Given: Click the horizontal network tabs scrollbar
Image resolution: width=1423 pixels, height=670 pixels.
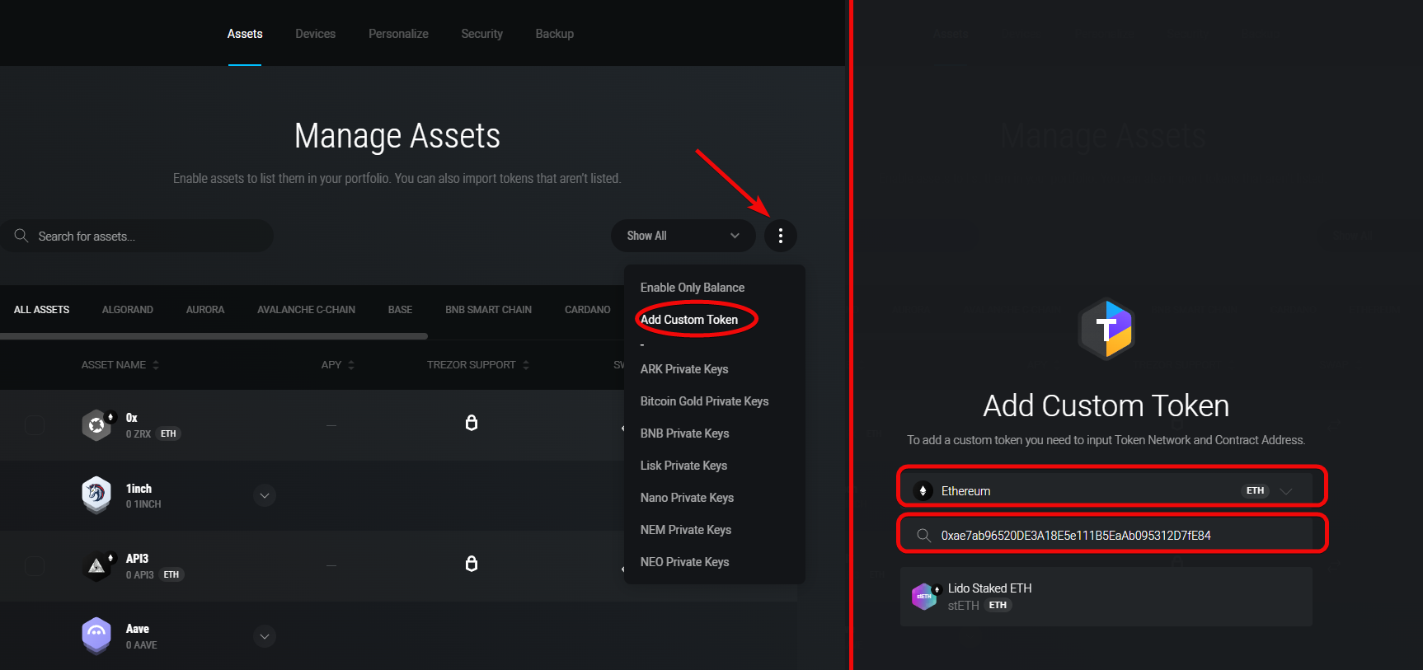Looking at the screenshot, I should tap(214, 336).
